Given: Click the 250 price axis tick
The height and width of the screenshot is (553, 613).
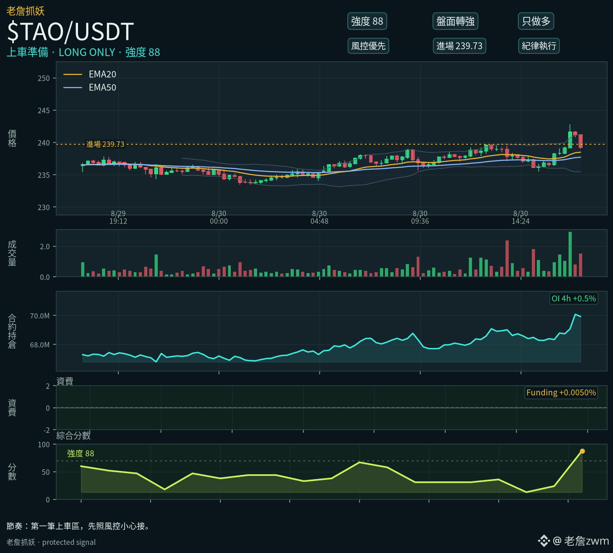Looking at the screenshot, I should tap(44, 78).
